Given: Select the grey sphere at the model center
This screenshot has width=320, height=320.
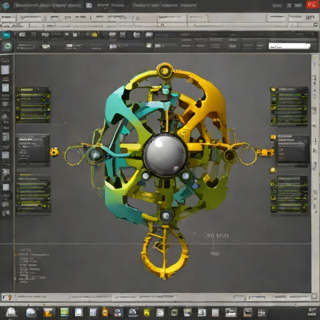Looking at the screenshot, I should pos(165,155).
